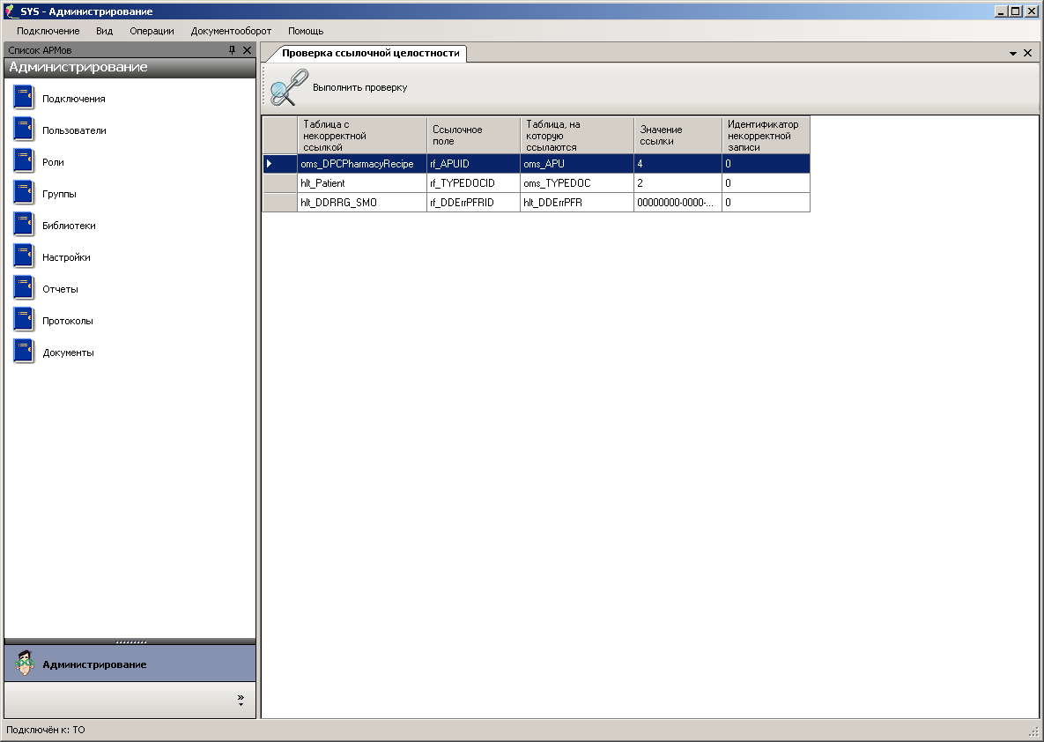The height and width of the screenshot is (742, 1044).
Task: Click the Пользователи book icon
Action: tap(24, 130)
